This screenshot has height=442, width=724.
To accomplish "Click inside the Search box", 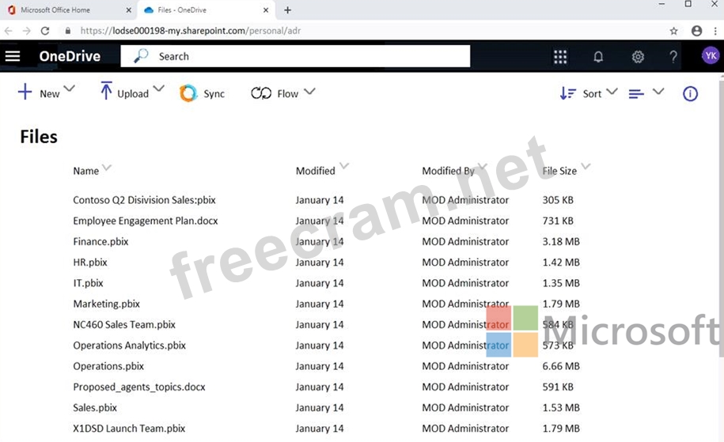I will (295, 56).
